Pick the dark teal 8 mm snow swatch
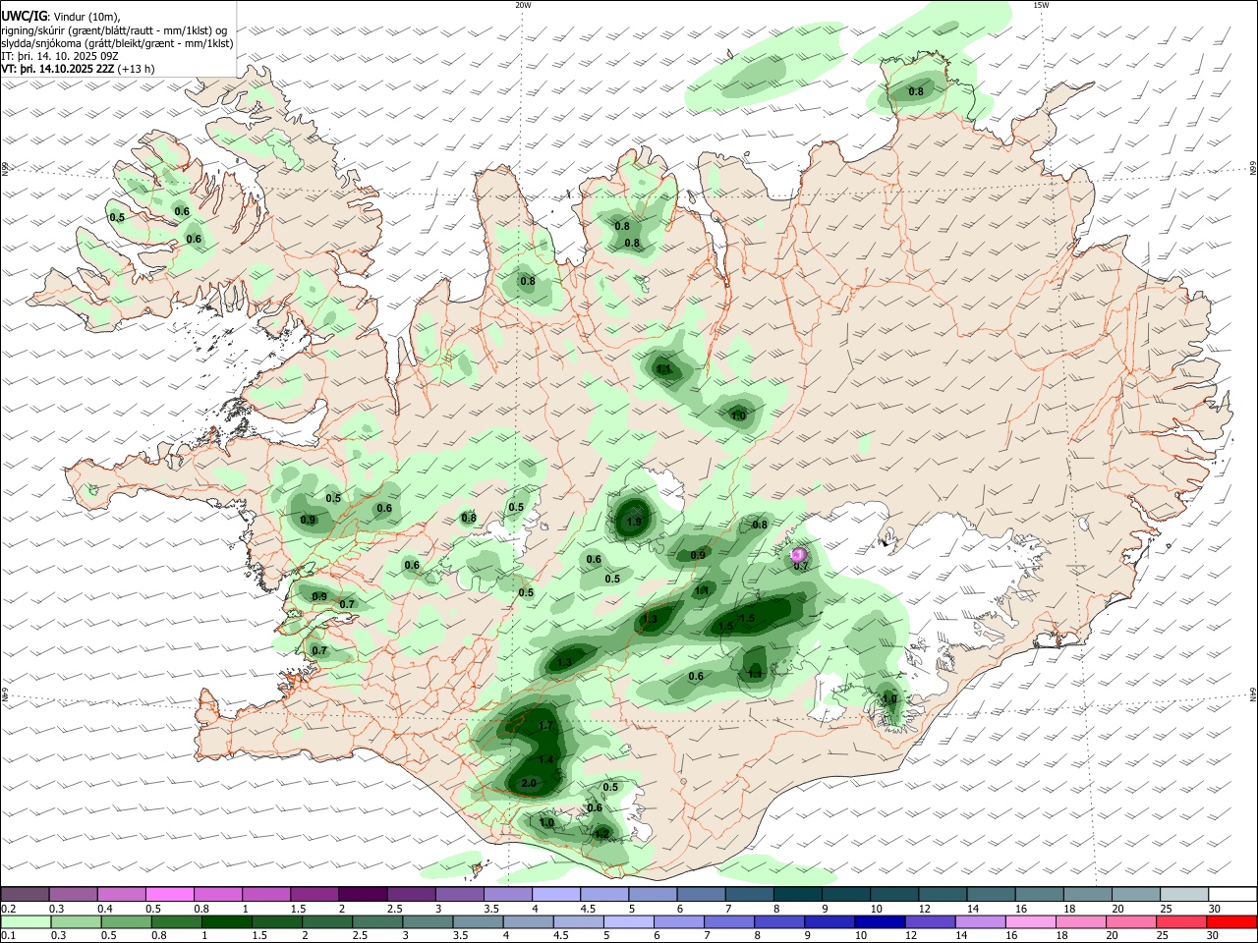1258x943 pixels. [x=797, y=894]
